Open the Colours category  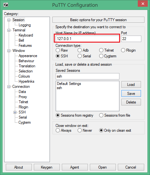(24, 76)
